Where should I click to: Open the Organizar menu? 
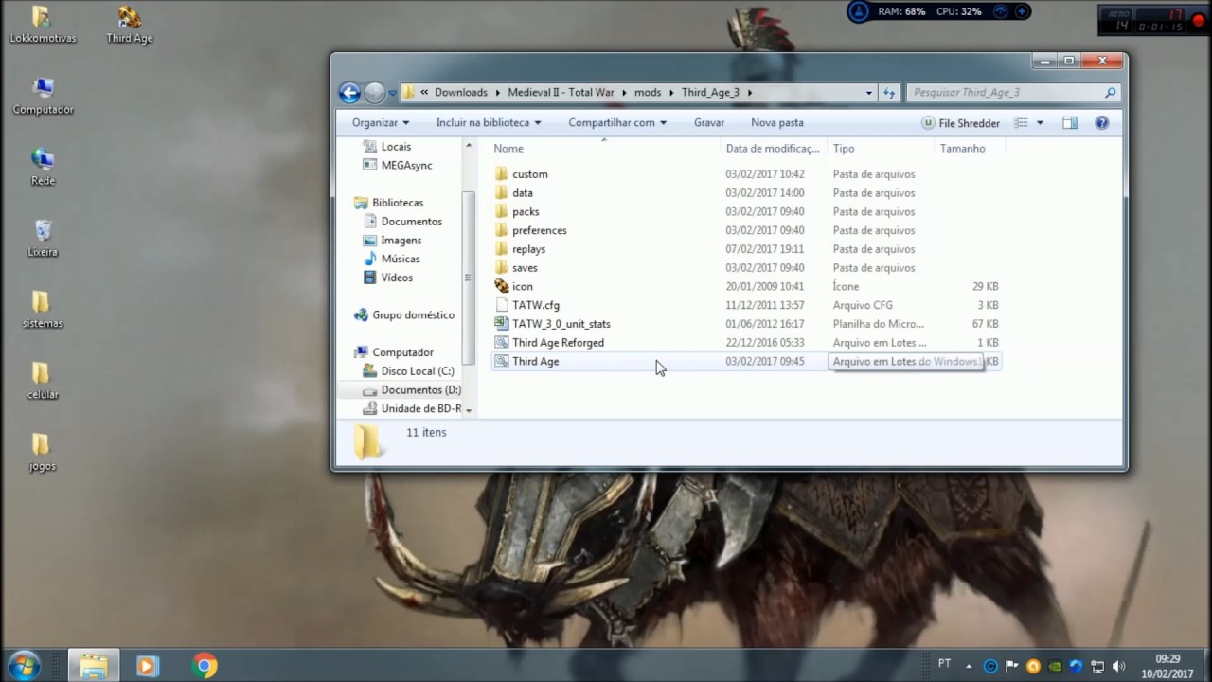click(x=381, y=123)
